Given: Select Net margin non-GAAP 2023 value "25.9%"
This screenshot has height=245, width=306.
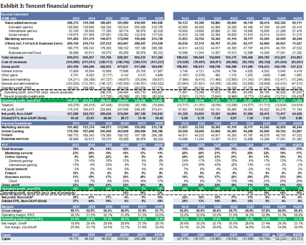Looking at the screenshot, I should pos(75,227).
